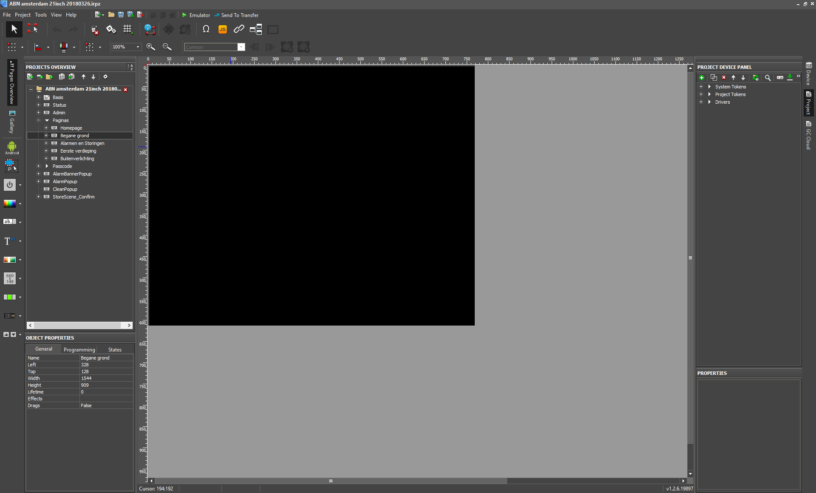Viewport: 816px width, 493px height.
Task: Click the trash delete icon in toolbar
Action: 94,30
